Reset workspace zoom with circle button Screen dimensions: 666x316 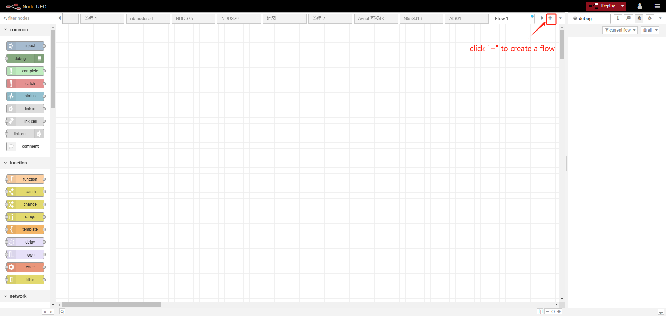tap(553, 311)
